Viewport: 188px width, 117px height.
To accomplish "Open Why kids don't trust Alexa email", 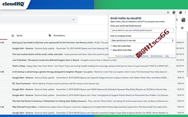I will [x=93, y=107].
